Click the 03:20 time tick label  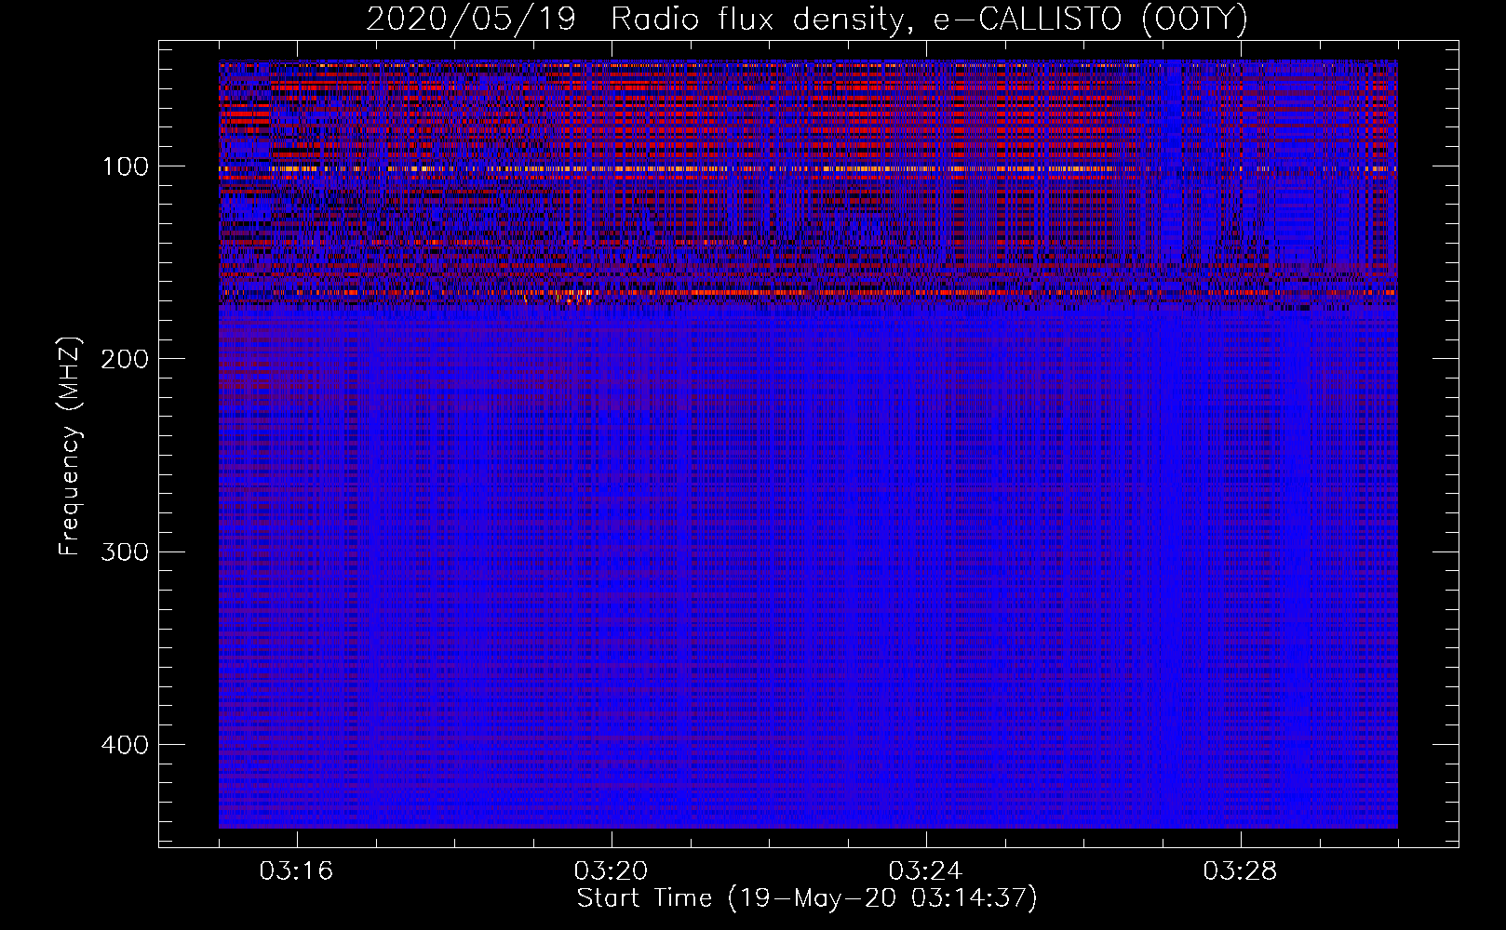pyautogui.click(x=611, y=871)
